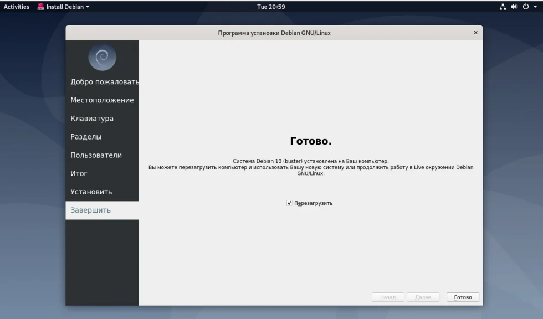Select the highlighted Завершить step
Image resolution: width=543 pixels, height=319 pixels.
(102, 210)
